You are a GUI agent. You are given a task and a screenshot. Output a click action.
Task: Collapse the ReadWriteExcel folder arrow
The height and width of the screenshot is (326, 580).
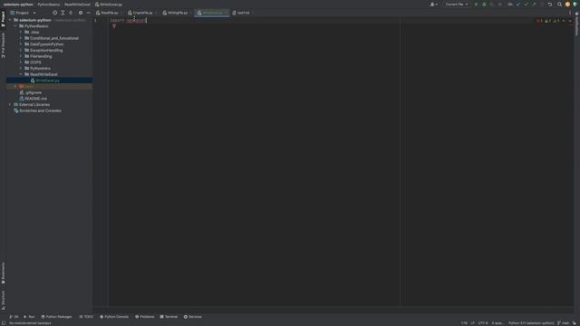tap(21, 74)
